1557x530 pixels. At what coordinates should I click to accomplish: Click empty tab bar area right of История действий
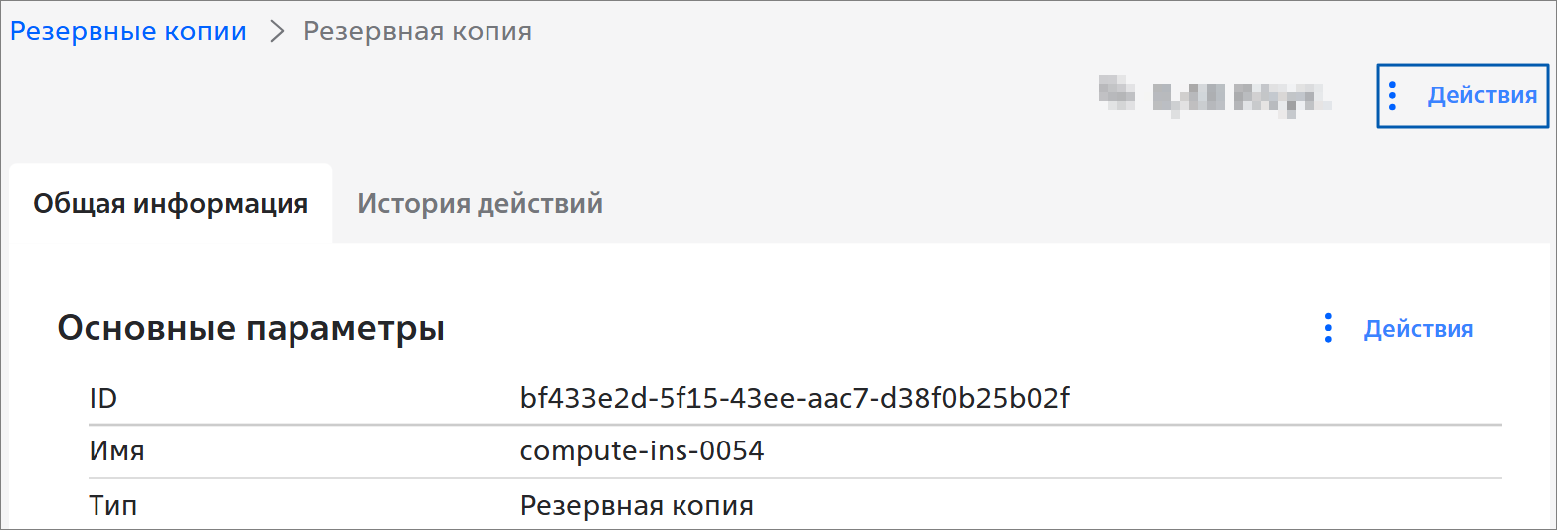pos(995,204)
